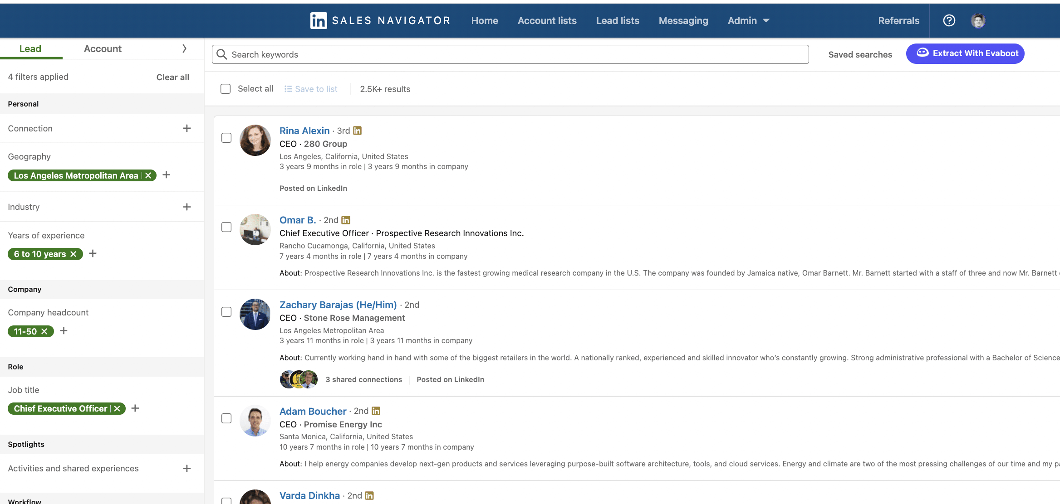
Task: Click Posted on LinkedIn under Rina Alexin
Action: click(313, 188)
